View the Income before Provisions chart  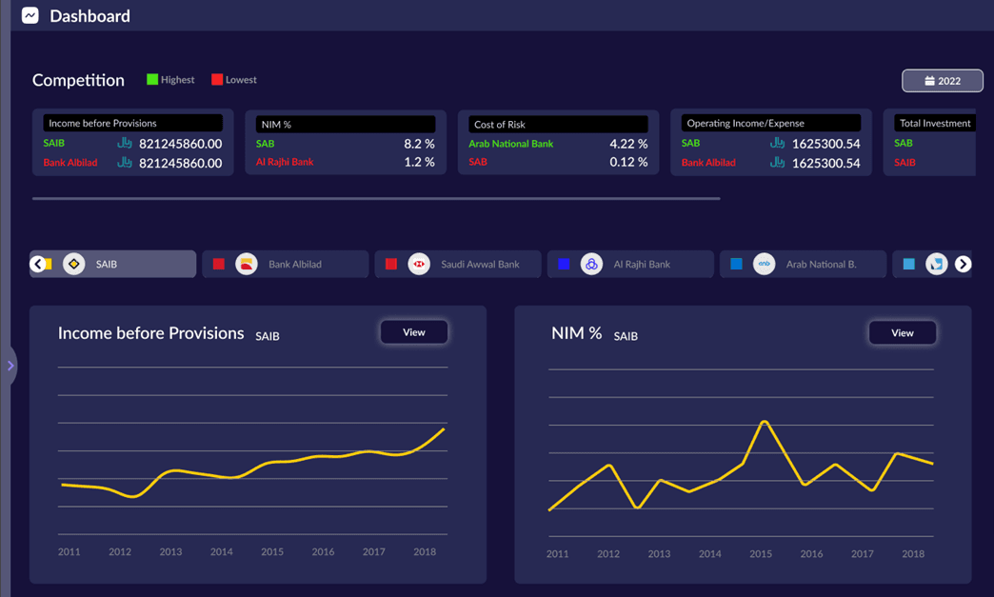pos(413,332)
